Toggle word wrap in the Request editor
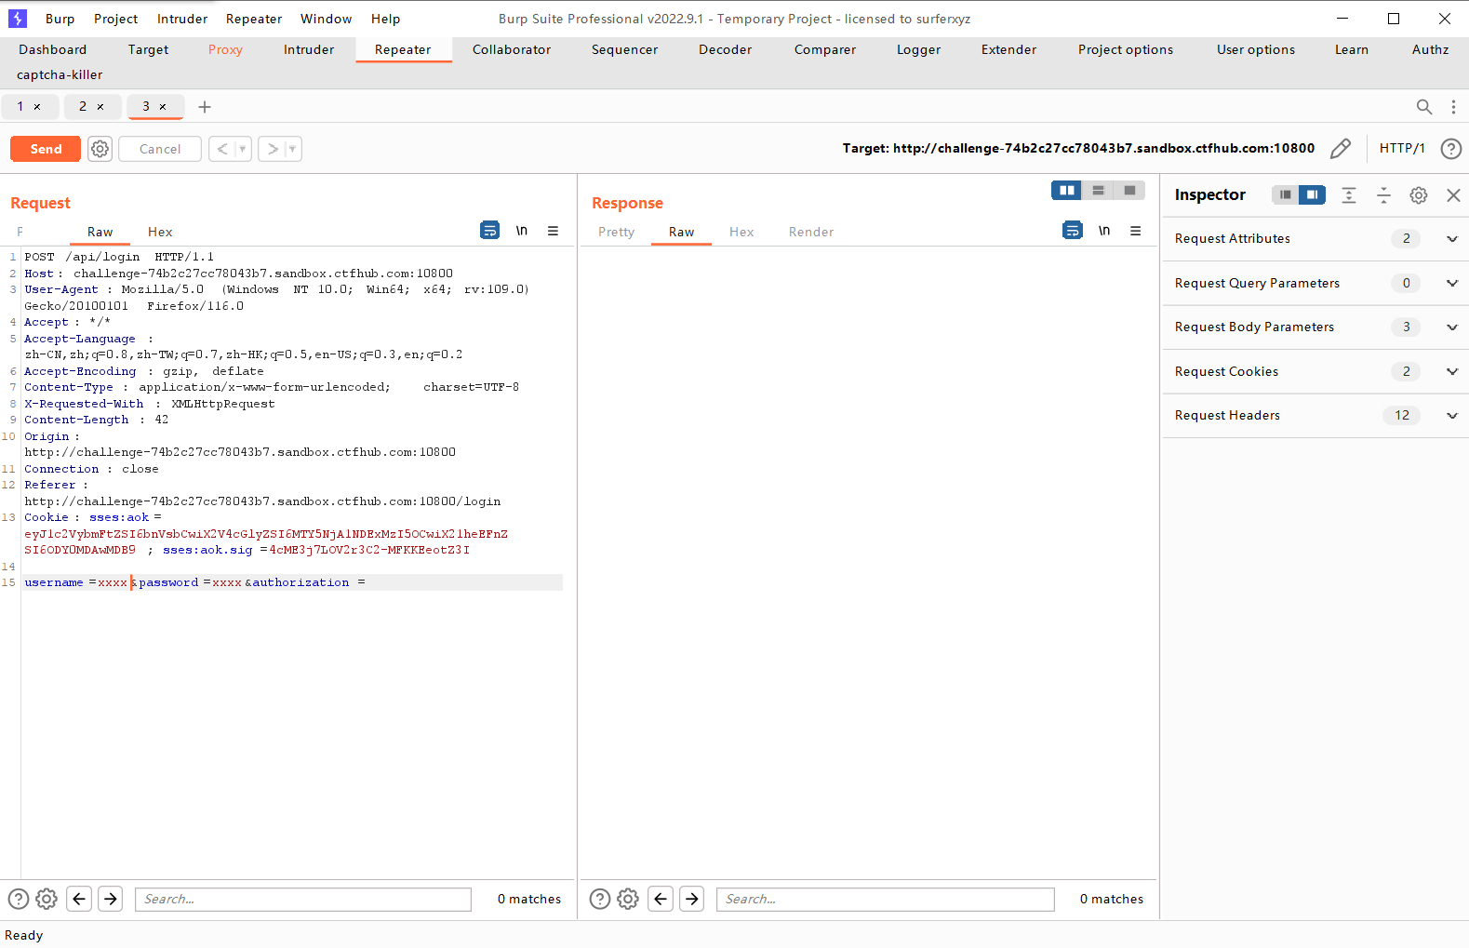 point(490,231)
